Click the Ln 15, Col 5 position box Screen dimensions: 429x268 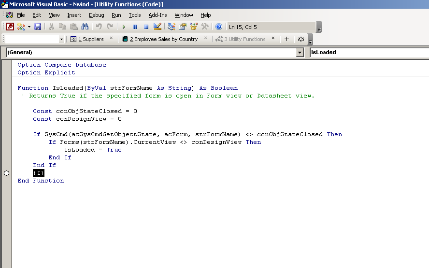[272, 27]
